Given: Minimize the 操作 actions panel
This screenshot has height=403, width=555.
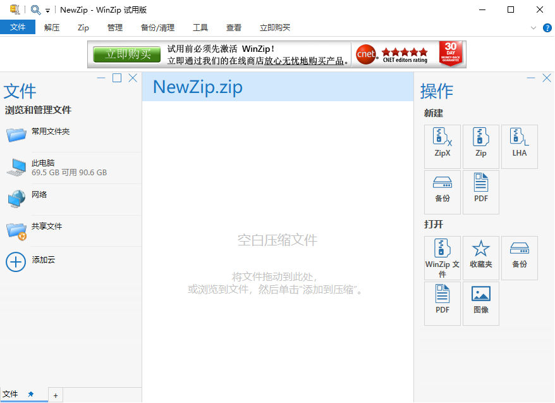Looking at the screenshot, I should pyautogui.click(x=531, y=78).
